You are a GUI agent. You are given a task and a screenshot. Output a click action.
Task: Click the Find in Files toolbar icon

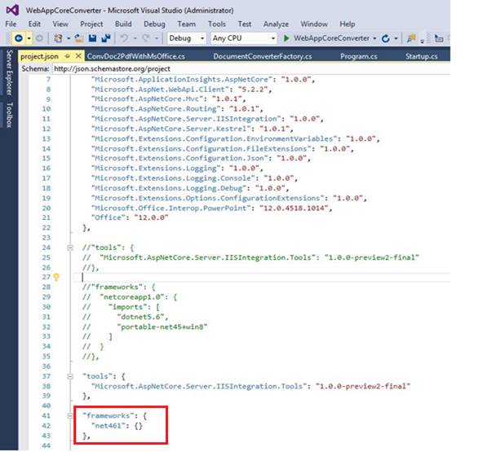(411, 38)
